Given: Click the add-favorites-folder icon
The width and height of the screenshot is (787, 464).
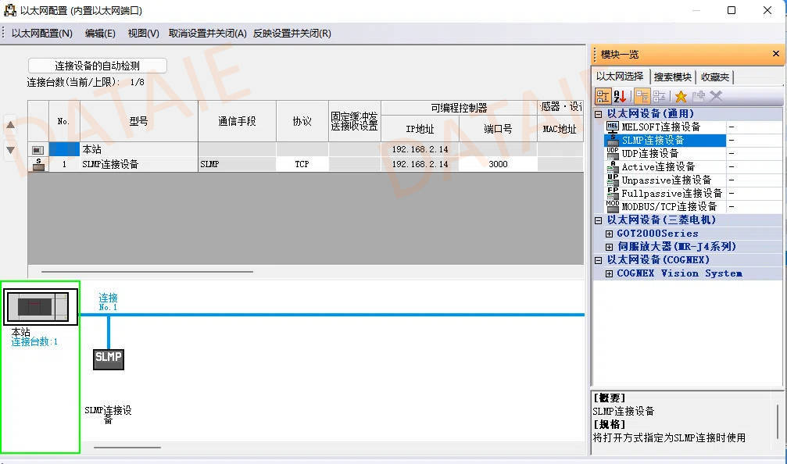Looking at the screenshot, I should [x=698, y=96].
